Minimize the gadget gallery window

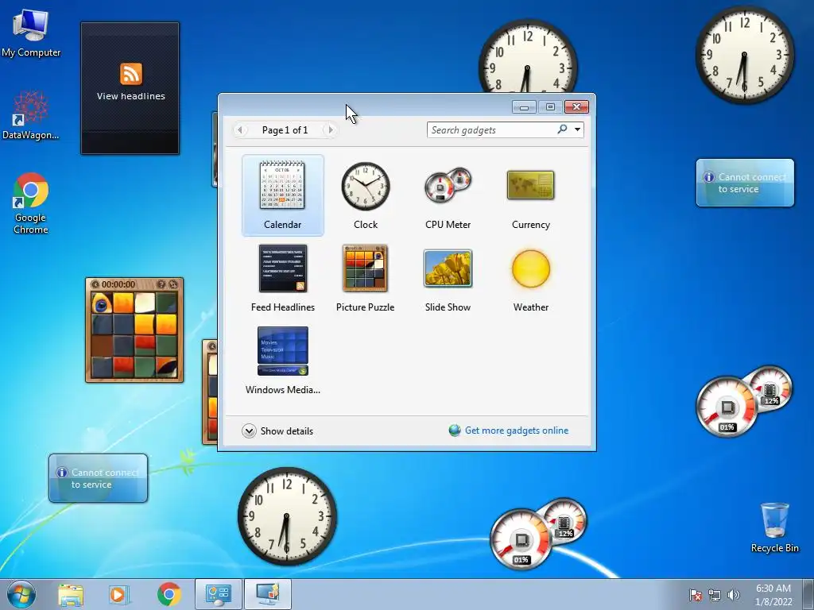click(524, 107)
